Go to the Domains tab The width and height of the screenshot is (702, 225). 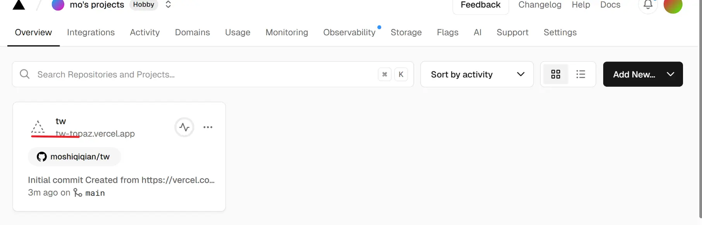[x=192, y=33]
